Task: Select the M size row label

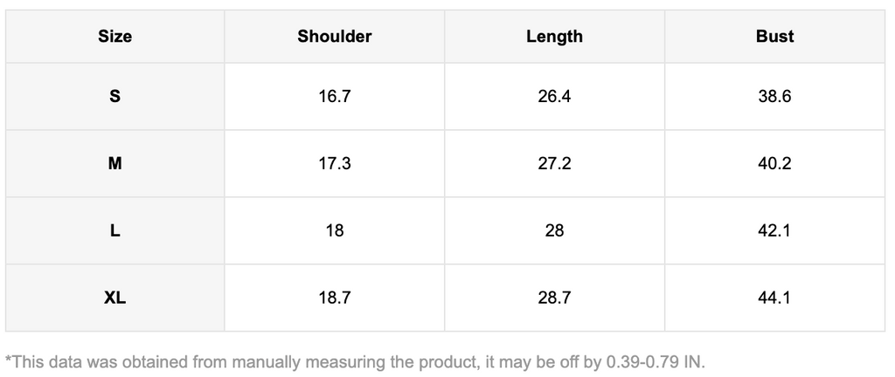Action: (114, 163)
